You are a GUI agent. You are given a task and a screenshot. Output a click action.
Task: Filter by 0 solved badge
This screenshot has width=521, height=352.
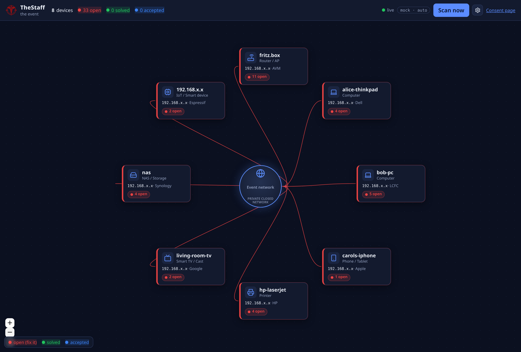[118, 10]
